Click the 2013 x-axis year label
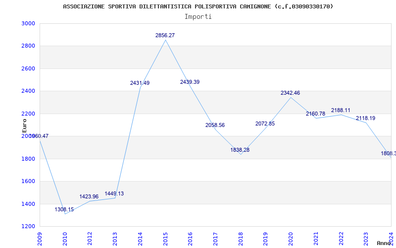This screenshot has height=248, width=396. pos(115,239)
